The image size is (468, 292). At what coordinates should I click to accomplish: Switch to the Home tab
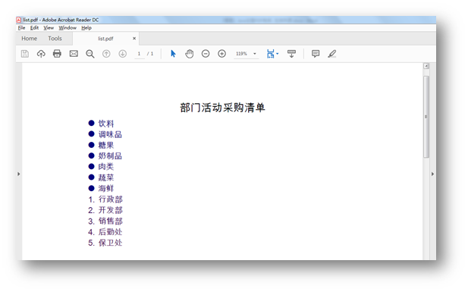point(30,39)
